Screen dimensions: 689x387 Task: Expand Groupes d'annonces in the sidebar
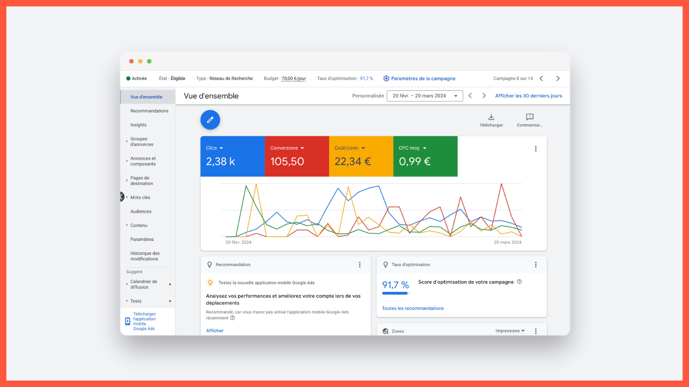coord(127,141)
